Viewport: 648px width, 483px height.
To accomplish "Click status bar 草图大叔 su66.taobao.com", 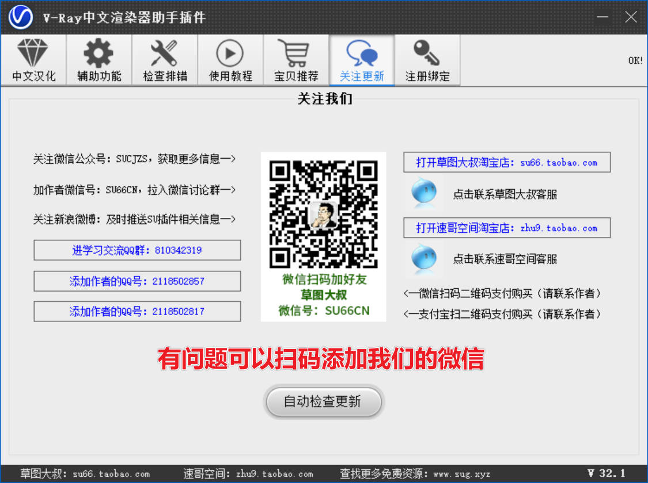I will 85,474.
